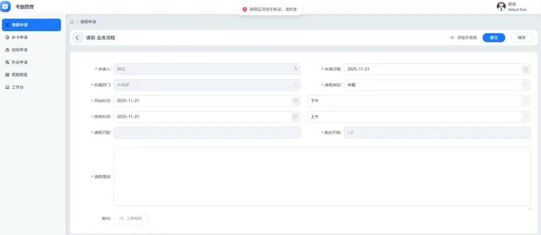Click the 请假天数 field
This screenshot has width=541, height=235.
[x=207, y=132]
